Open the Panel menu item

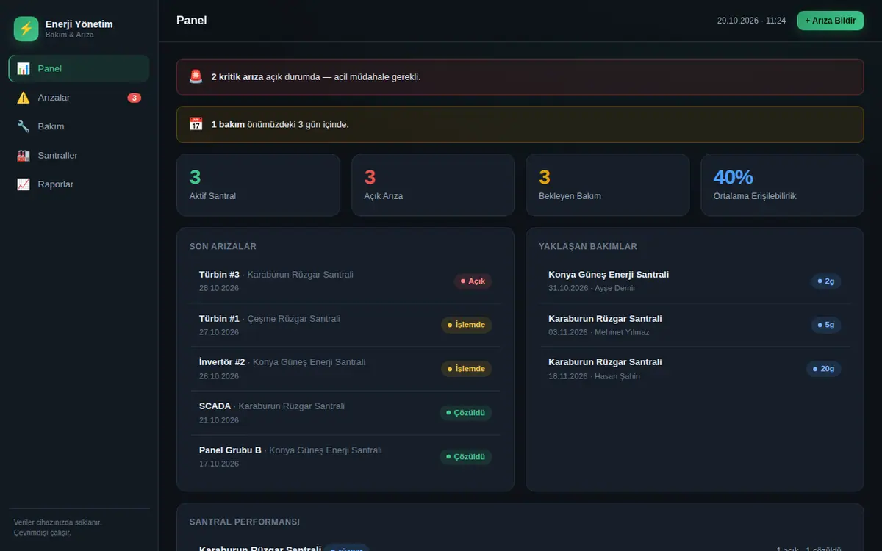79,68
